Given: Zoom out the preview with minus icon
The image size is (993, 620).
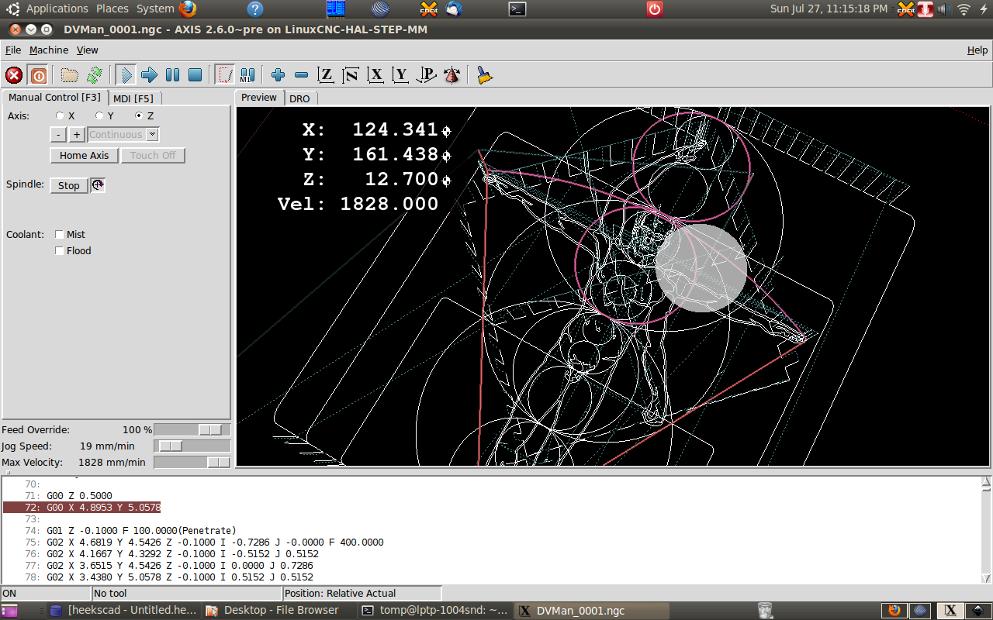Looking at the screenshot, I should pos(301,75).
